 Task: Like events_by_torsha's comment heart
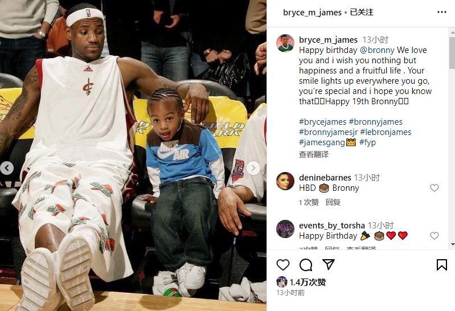(x=434, y=236)
